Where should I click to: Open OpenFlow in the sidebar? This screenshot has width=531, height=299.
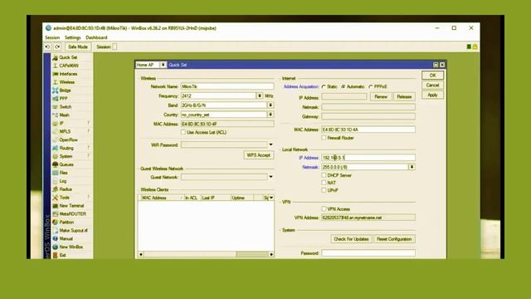pyautogui.click(x=68, y=140)
